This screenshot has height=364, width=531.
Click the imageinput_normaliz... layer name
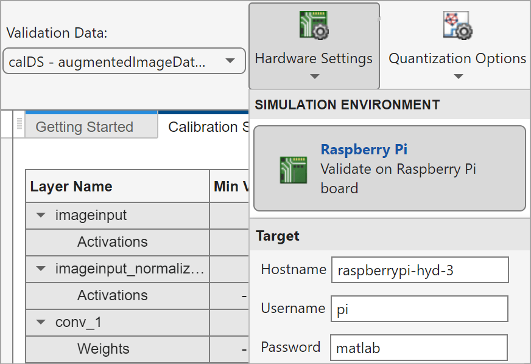pos(130,269)
